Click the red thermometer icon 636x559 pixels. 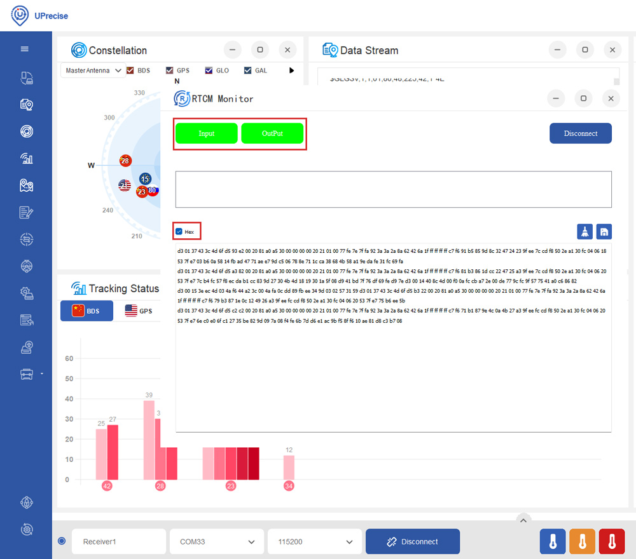(612, 541)
